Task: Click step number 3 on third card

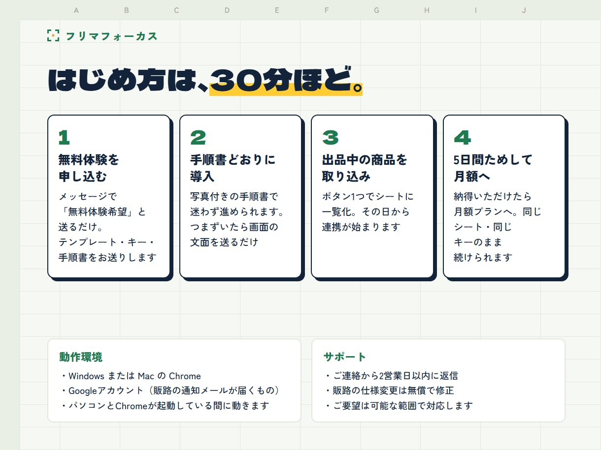Action: point(330,138)
